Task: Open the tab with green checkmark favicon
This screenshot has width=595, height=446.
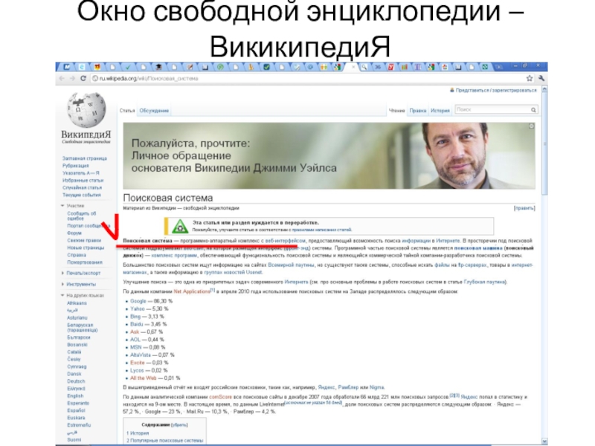Action: tap(128, 67)
